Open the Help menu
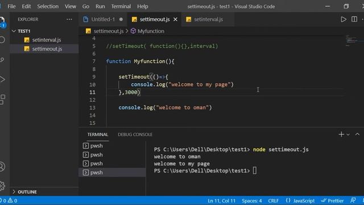Viewport: 364px width, 205px height. 143,6
